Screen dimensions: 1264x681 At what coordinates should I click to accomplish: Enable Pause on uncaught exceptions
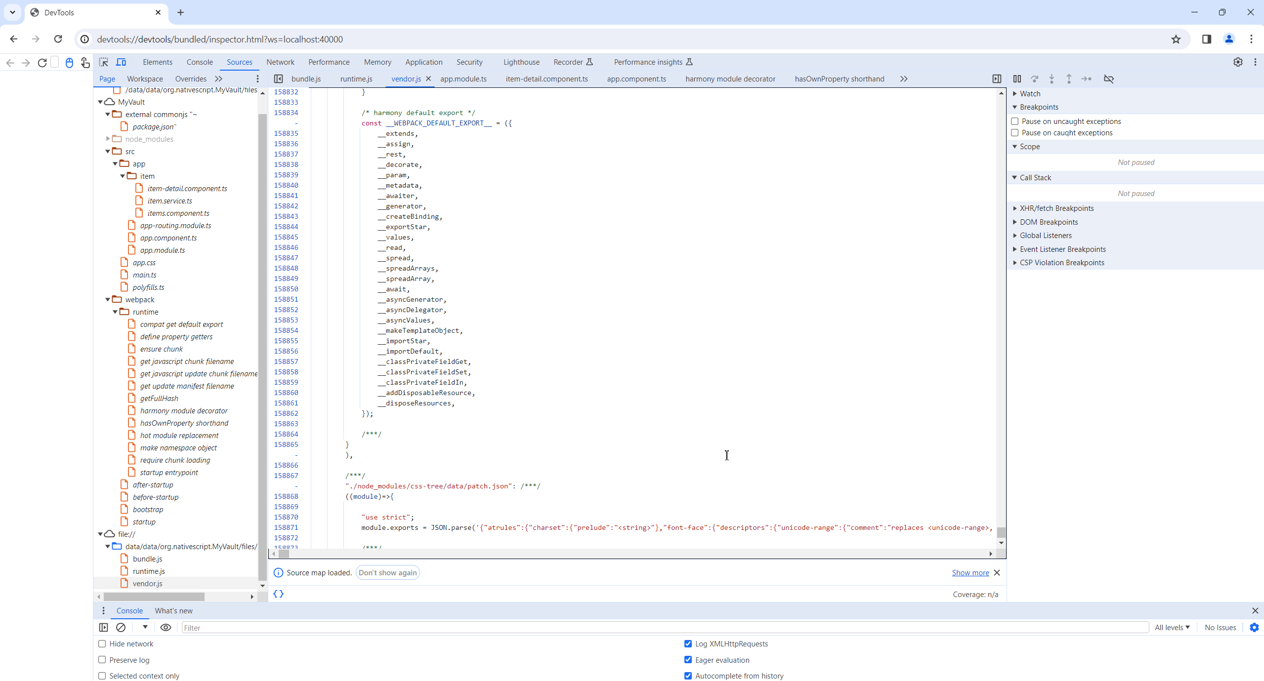tap(1015, 121)
